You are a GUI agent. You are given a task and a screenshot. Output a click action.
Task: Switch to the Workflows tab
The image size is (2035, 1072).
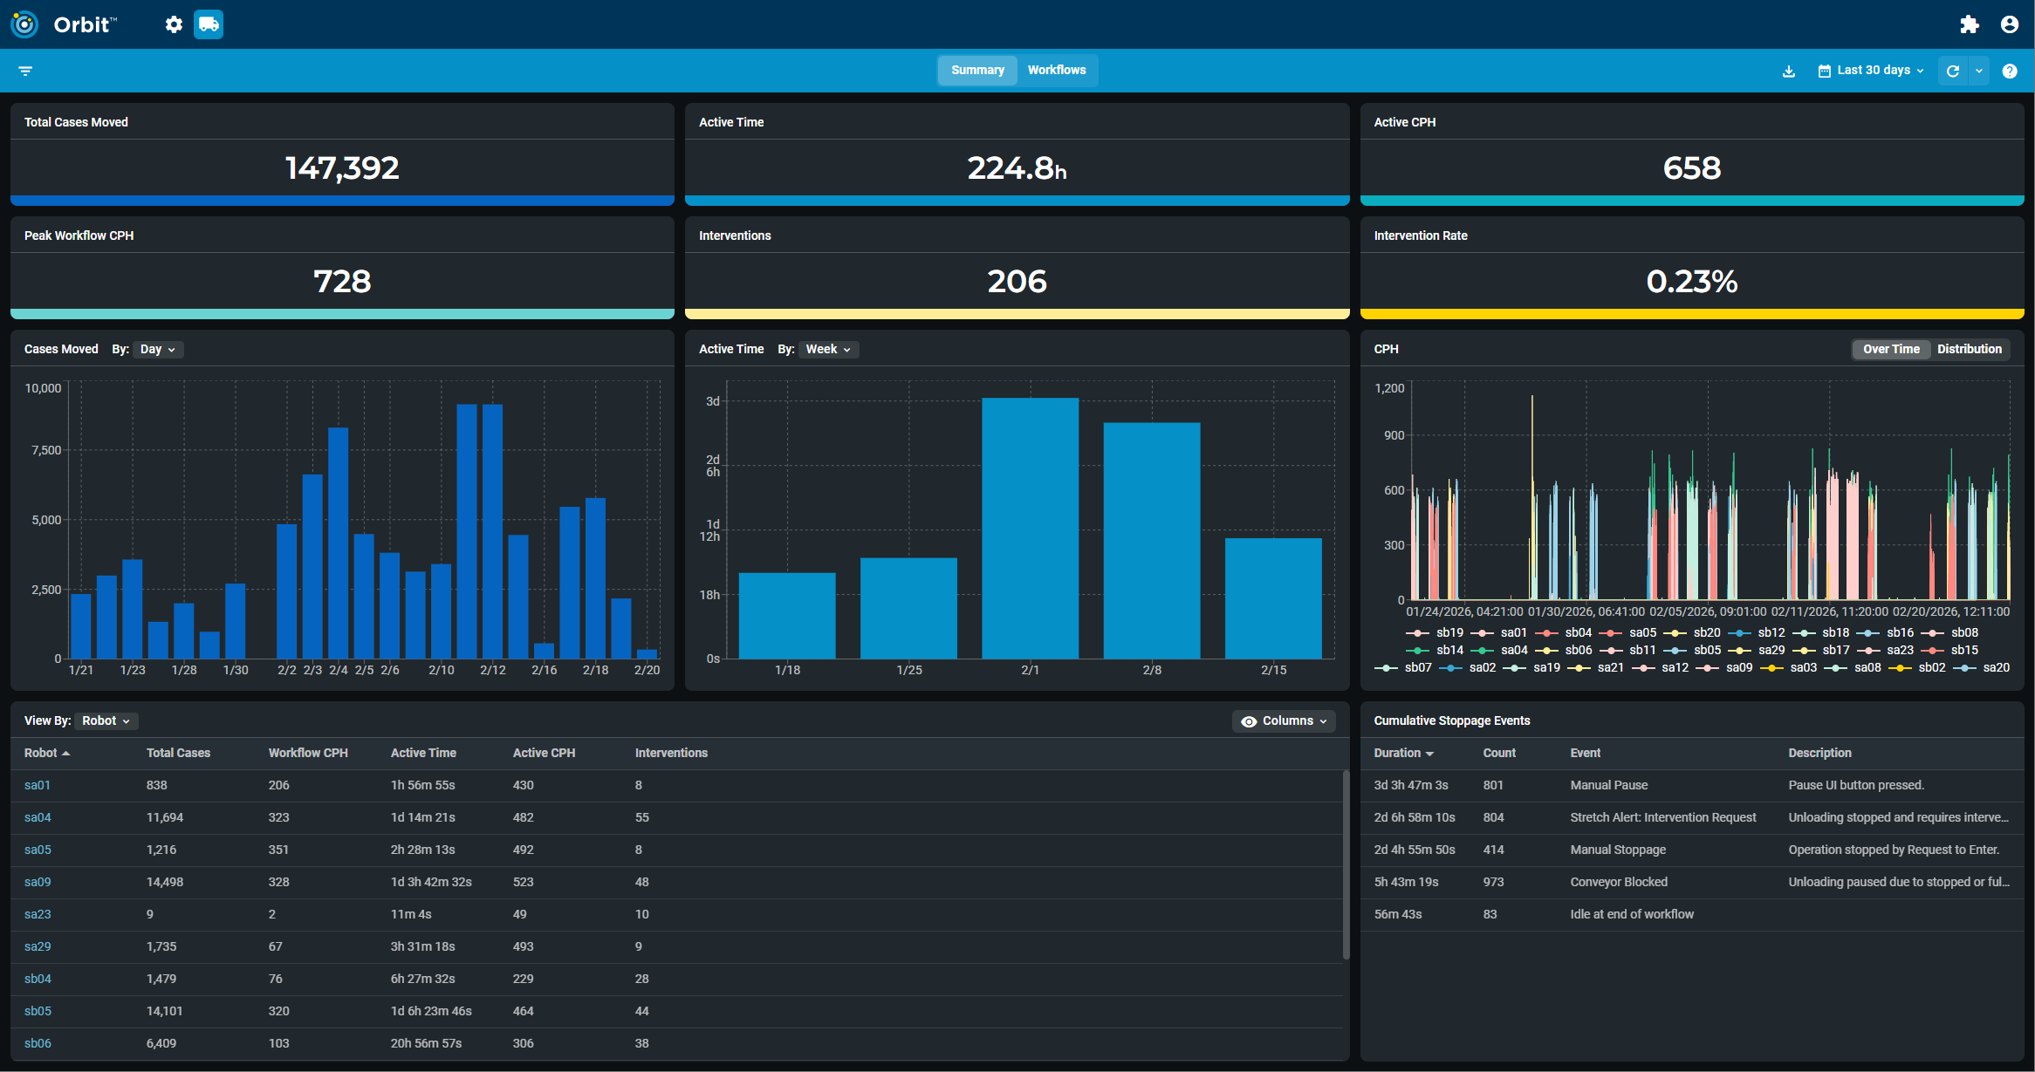(x=1057, y=71)
